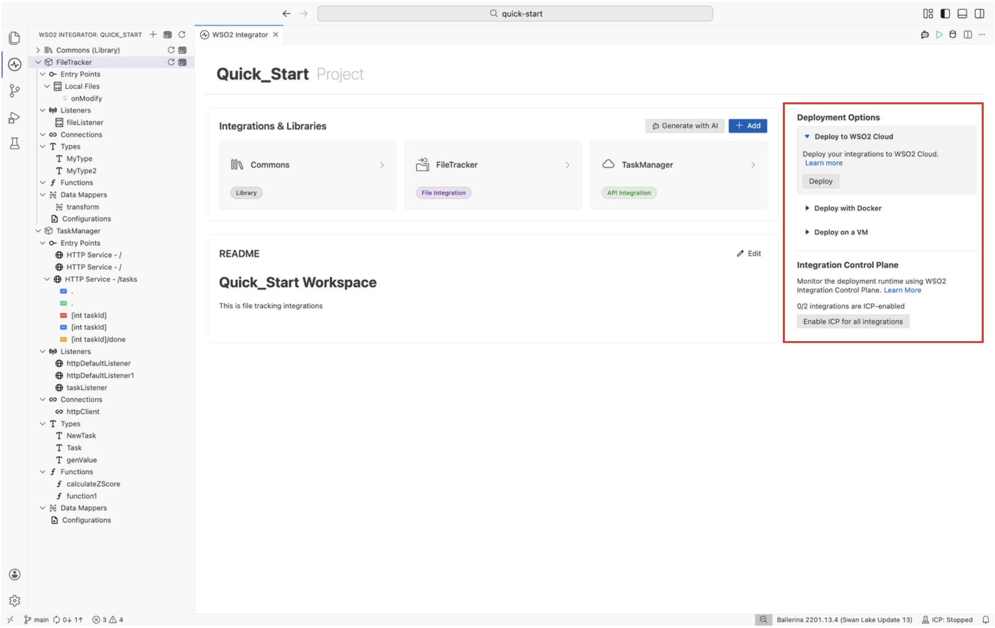Collapse the TaskManager tree node

(x=38, y=231)
